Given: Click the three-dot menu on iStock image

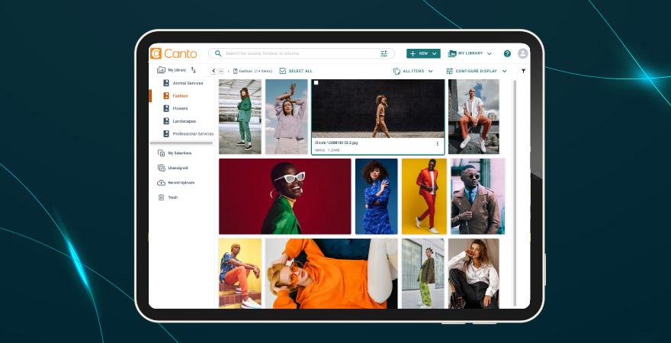Looking at the screenshot, I should [x=438, y=143].
